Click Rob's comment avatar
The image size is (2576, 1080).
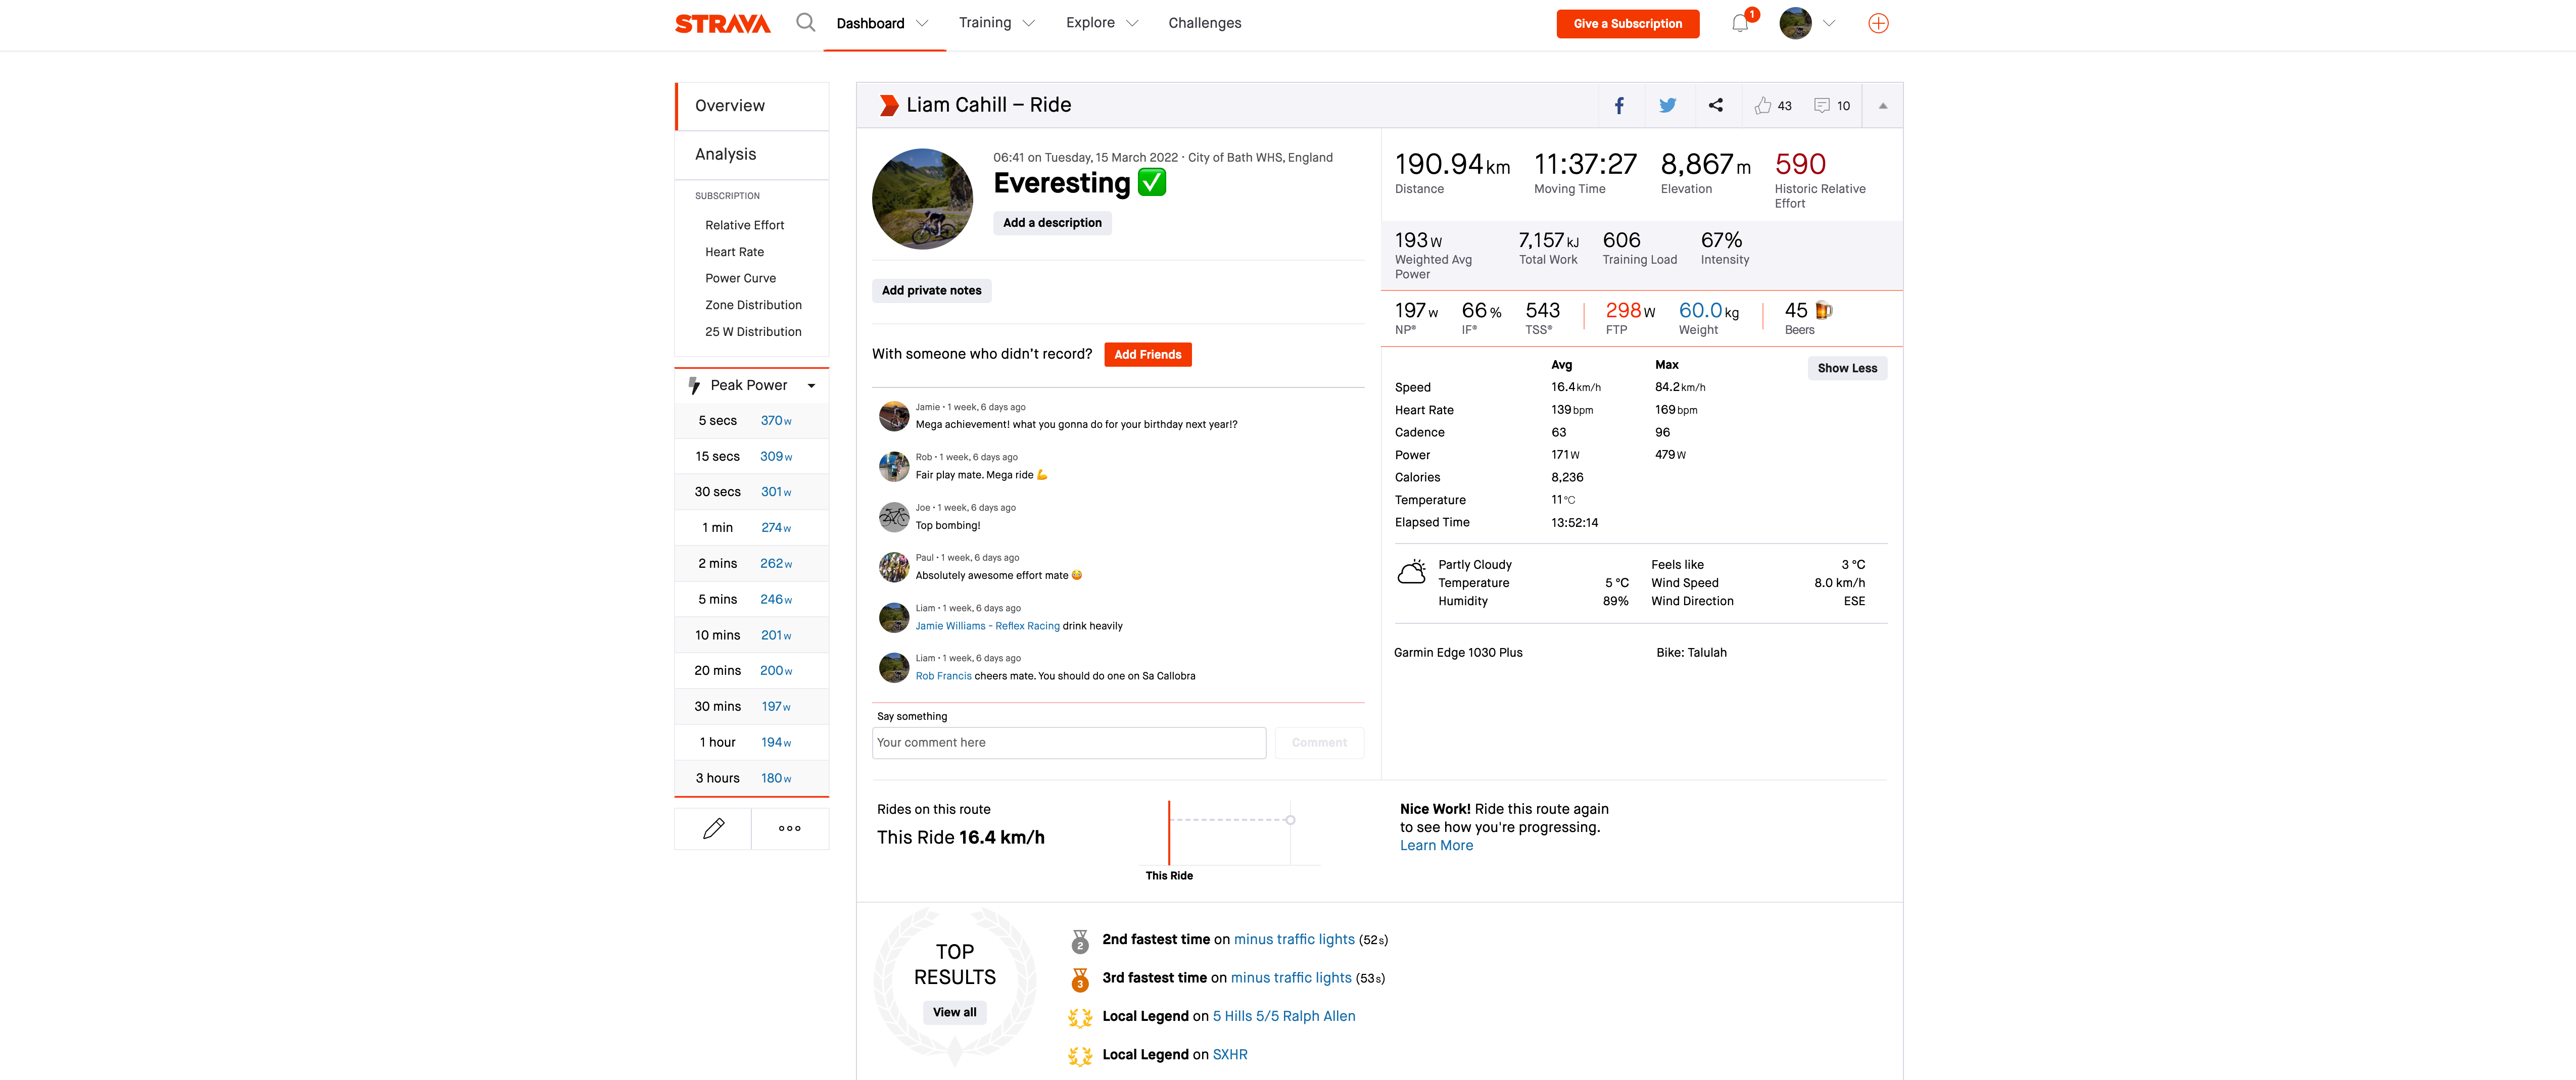click(x=893, y=466)
